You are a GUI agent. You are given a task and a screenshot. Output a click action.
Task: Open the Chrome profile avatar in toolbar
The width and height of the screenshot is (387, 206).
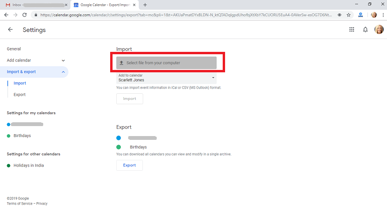(374, 15)
